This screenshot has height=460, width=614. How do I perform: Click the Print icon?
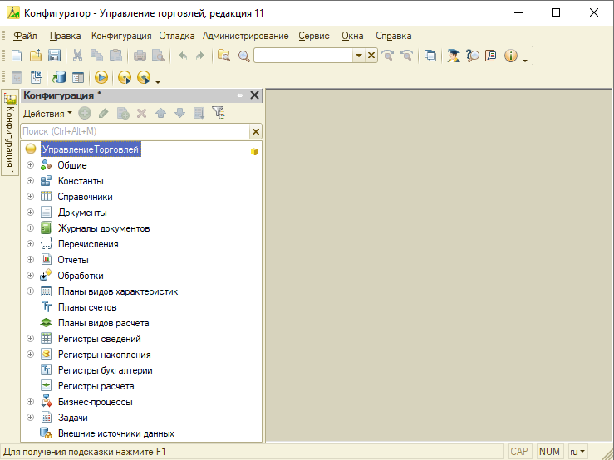[140, 56]
